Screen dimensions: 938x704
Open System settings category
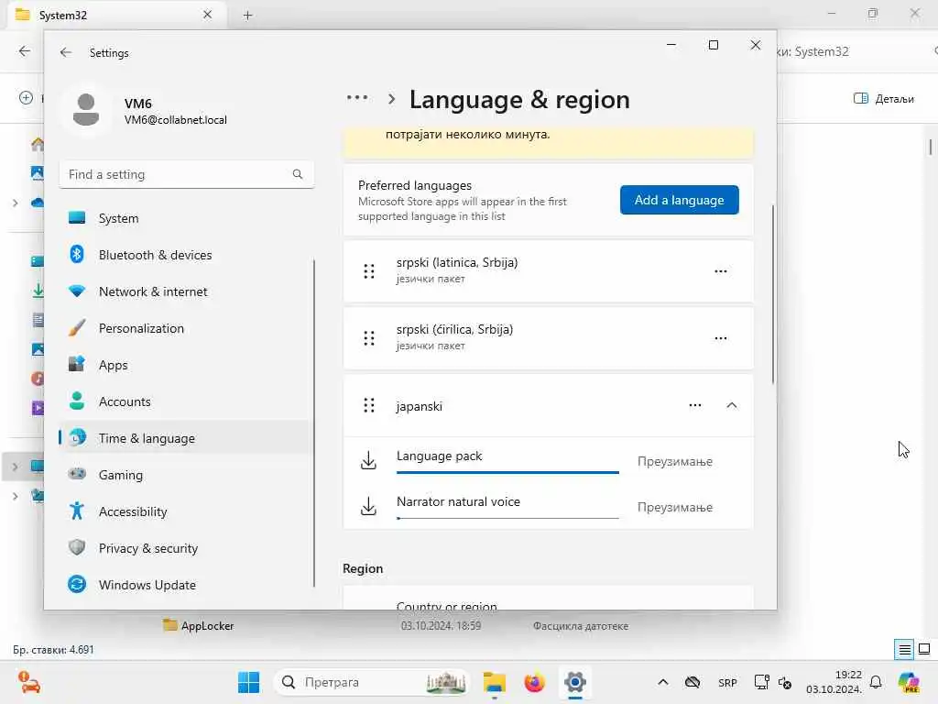click(187, 218)
